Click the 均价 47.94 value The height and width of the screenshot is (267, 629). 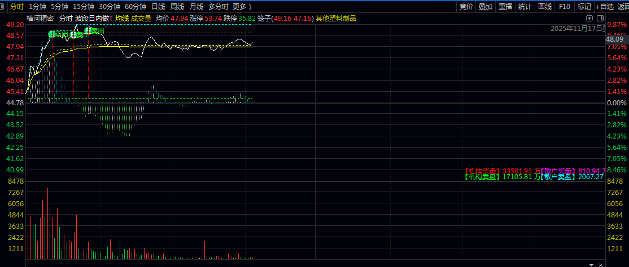[172, 19]
